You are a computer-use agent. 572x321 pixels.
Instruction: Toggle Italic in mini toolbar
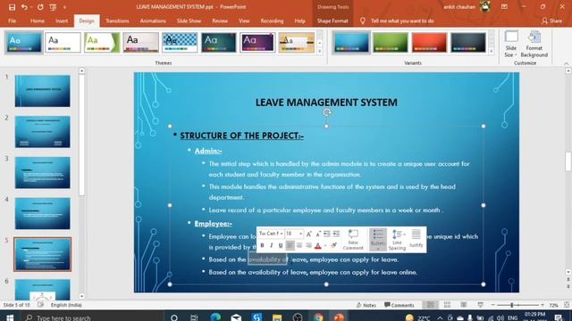coord(272,245)
